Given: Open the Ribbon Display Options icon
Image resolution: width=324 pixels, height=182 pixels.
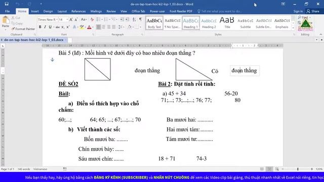Looking at the screenshot, I should 283,4.
